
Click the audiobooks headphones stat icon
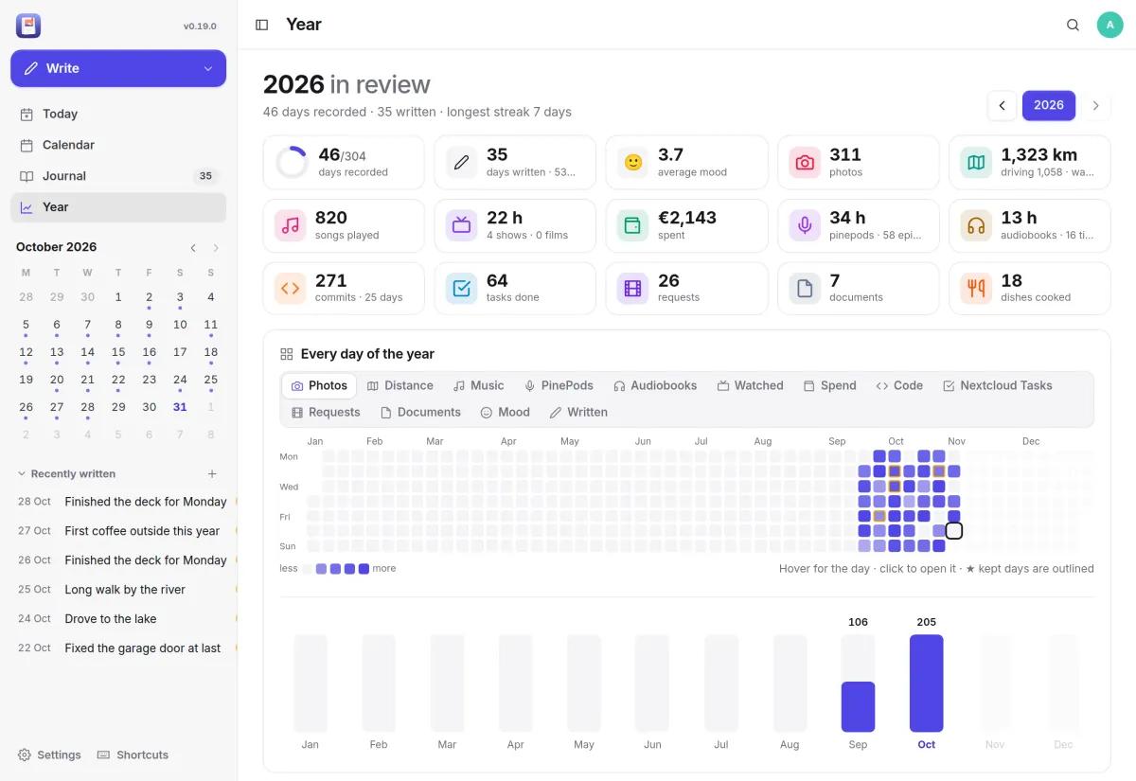pos(976,226)
